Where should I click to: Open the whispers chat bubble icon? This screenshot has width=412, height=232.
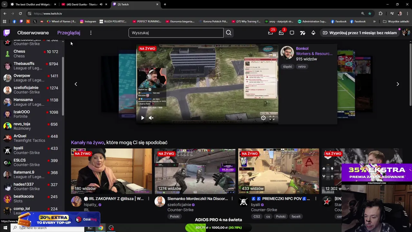[292, 33]
